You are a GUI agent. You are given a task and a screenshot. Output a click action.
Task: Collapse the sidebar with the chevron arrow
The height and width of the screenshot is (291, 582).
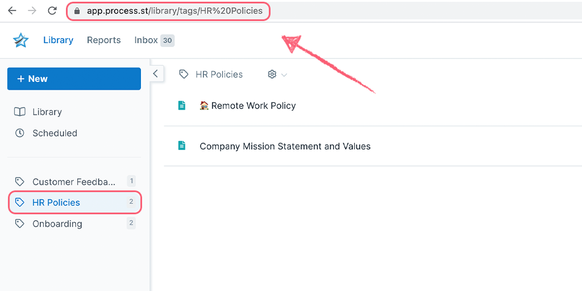click(156, 73)
